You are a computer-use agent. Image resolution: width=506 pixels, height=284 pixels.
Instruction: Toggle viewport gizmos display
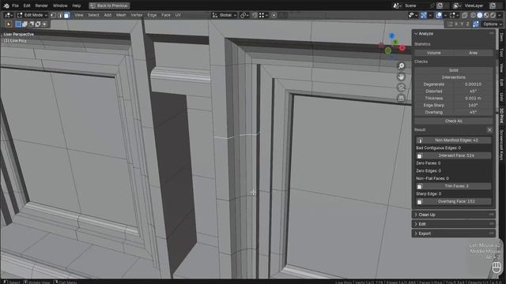tap(424, 15)
